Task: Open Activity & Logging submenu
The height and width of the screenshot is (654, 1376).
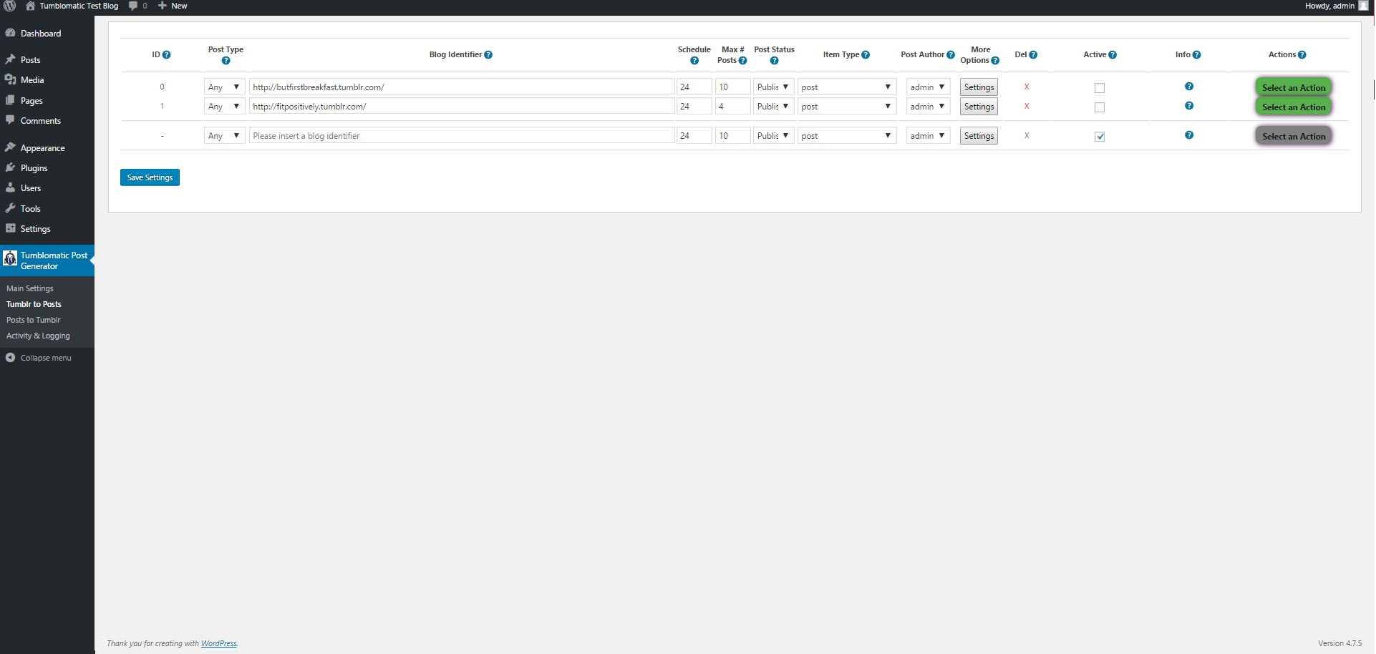Action: click(38, 336)
